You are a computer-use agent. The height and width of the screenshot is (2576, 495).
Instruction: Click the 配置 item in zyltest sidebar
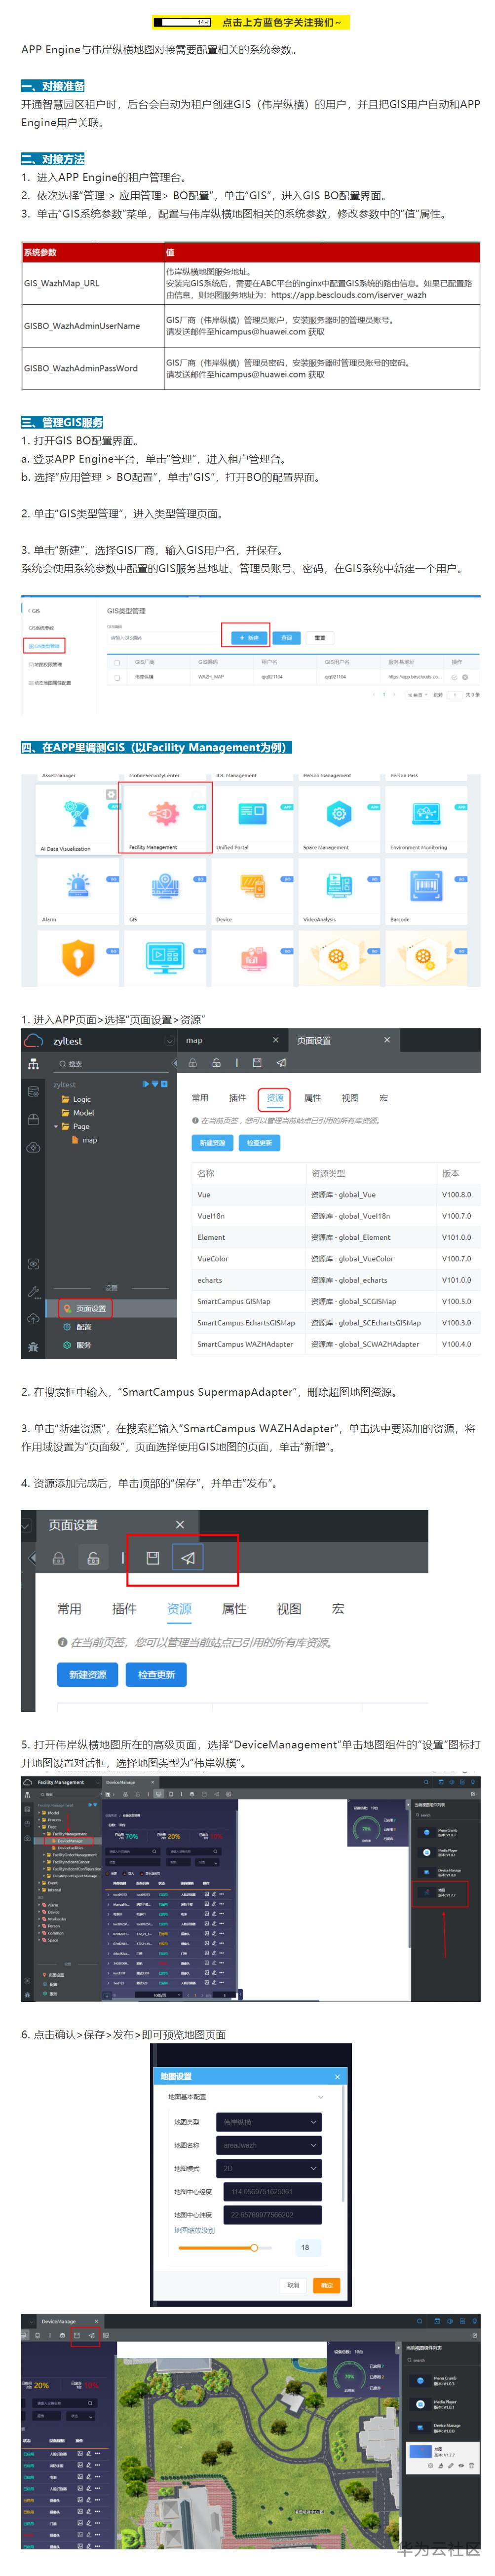tap(78, 1327)
